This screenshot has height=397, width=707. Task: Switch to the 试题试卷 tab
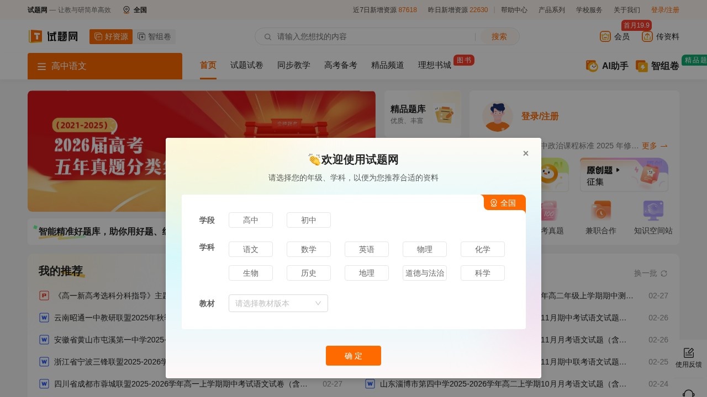point(246,65)
